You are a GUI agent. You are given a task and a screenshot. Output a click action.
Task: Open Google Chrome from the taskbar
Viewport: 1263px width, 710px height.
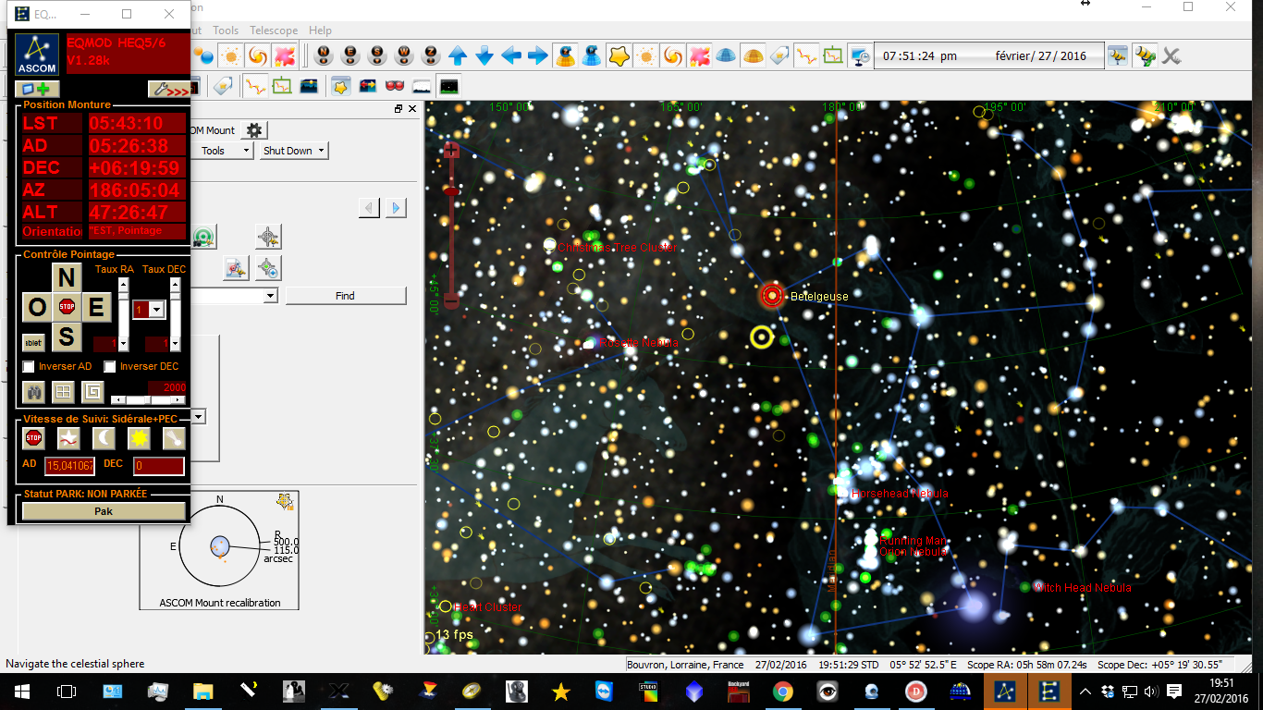(783, 692)
